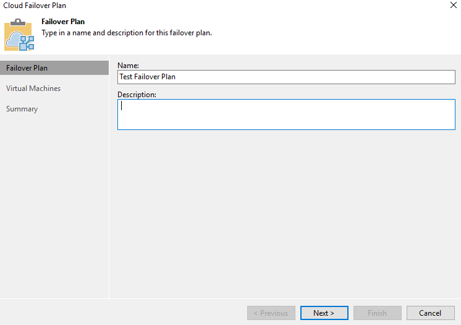Image resolution: width=461 pixels, height=325 pixels.
Task: Click the "Type in a name and description" instruction text
Action: click(x=127, y=33)
